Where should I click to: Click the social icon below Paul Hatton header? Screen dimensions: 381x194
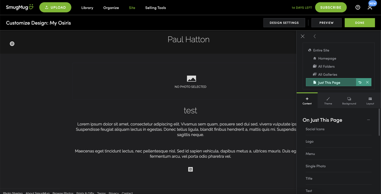(12, 44)
